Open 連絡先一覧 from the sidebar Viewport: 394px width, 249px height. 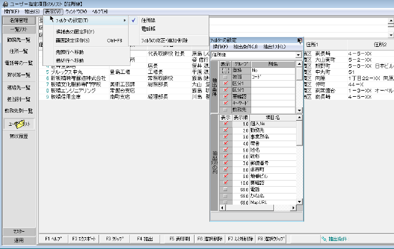tap(19, 88)
